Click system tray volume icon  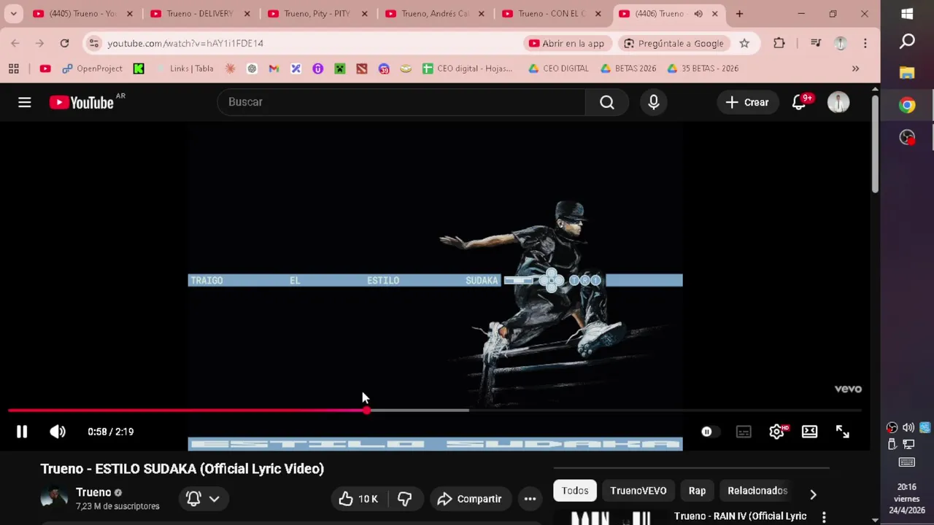tap(908, 428)
